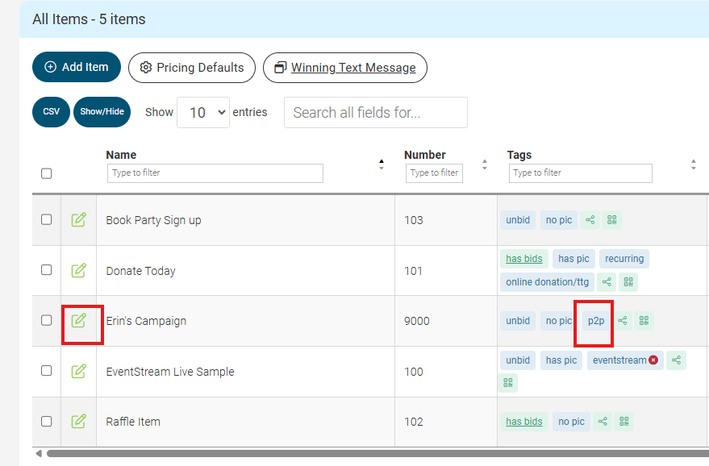
Task: Sort table by Name column arrows
Action: [382, 164]
